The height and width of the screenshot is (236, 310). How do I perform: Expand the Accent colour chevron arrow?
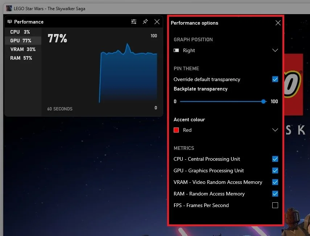coord(275,130)
